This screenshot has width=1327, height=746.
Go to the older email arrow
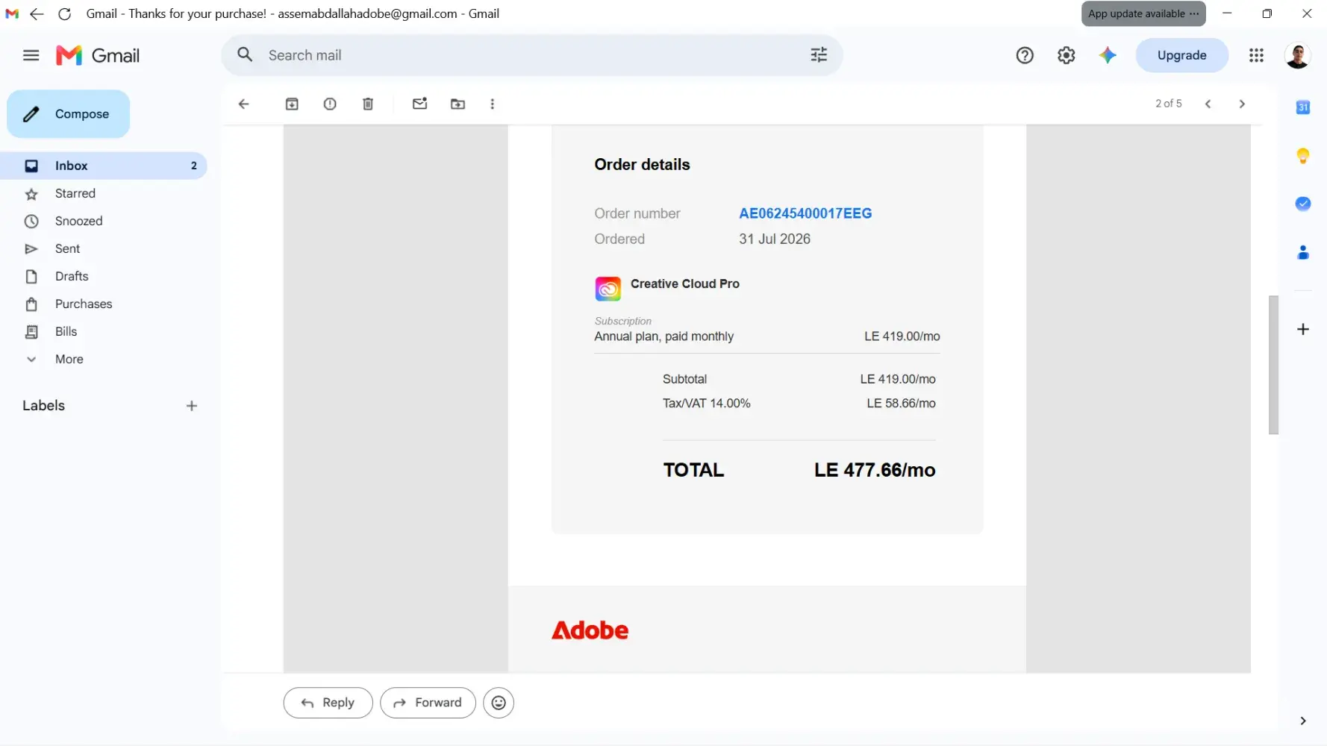[x=1242, y=104]
